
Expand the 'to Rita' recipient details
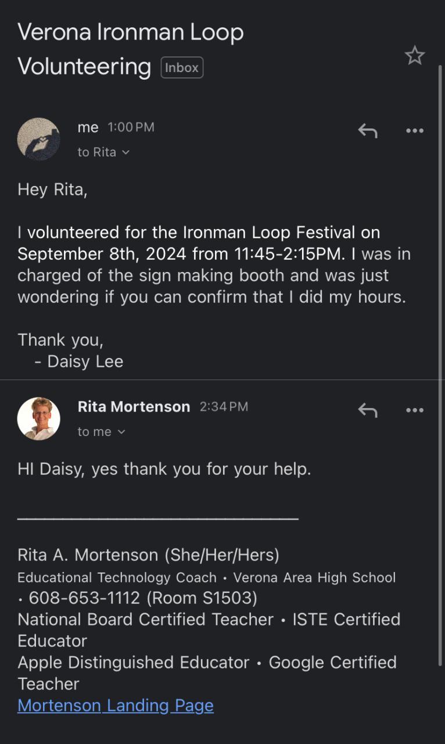[x=103, y=152]
